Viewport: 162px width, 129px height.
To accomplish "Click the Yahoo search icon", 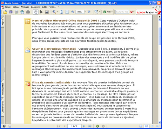I will point(132,12).
